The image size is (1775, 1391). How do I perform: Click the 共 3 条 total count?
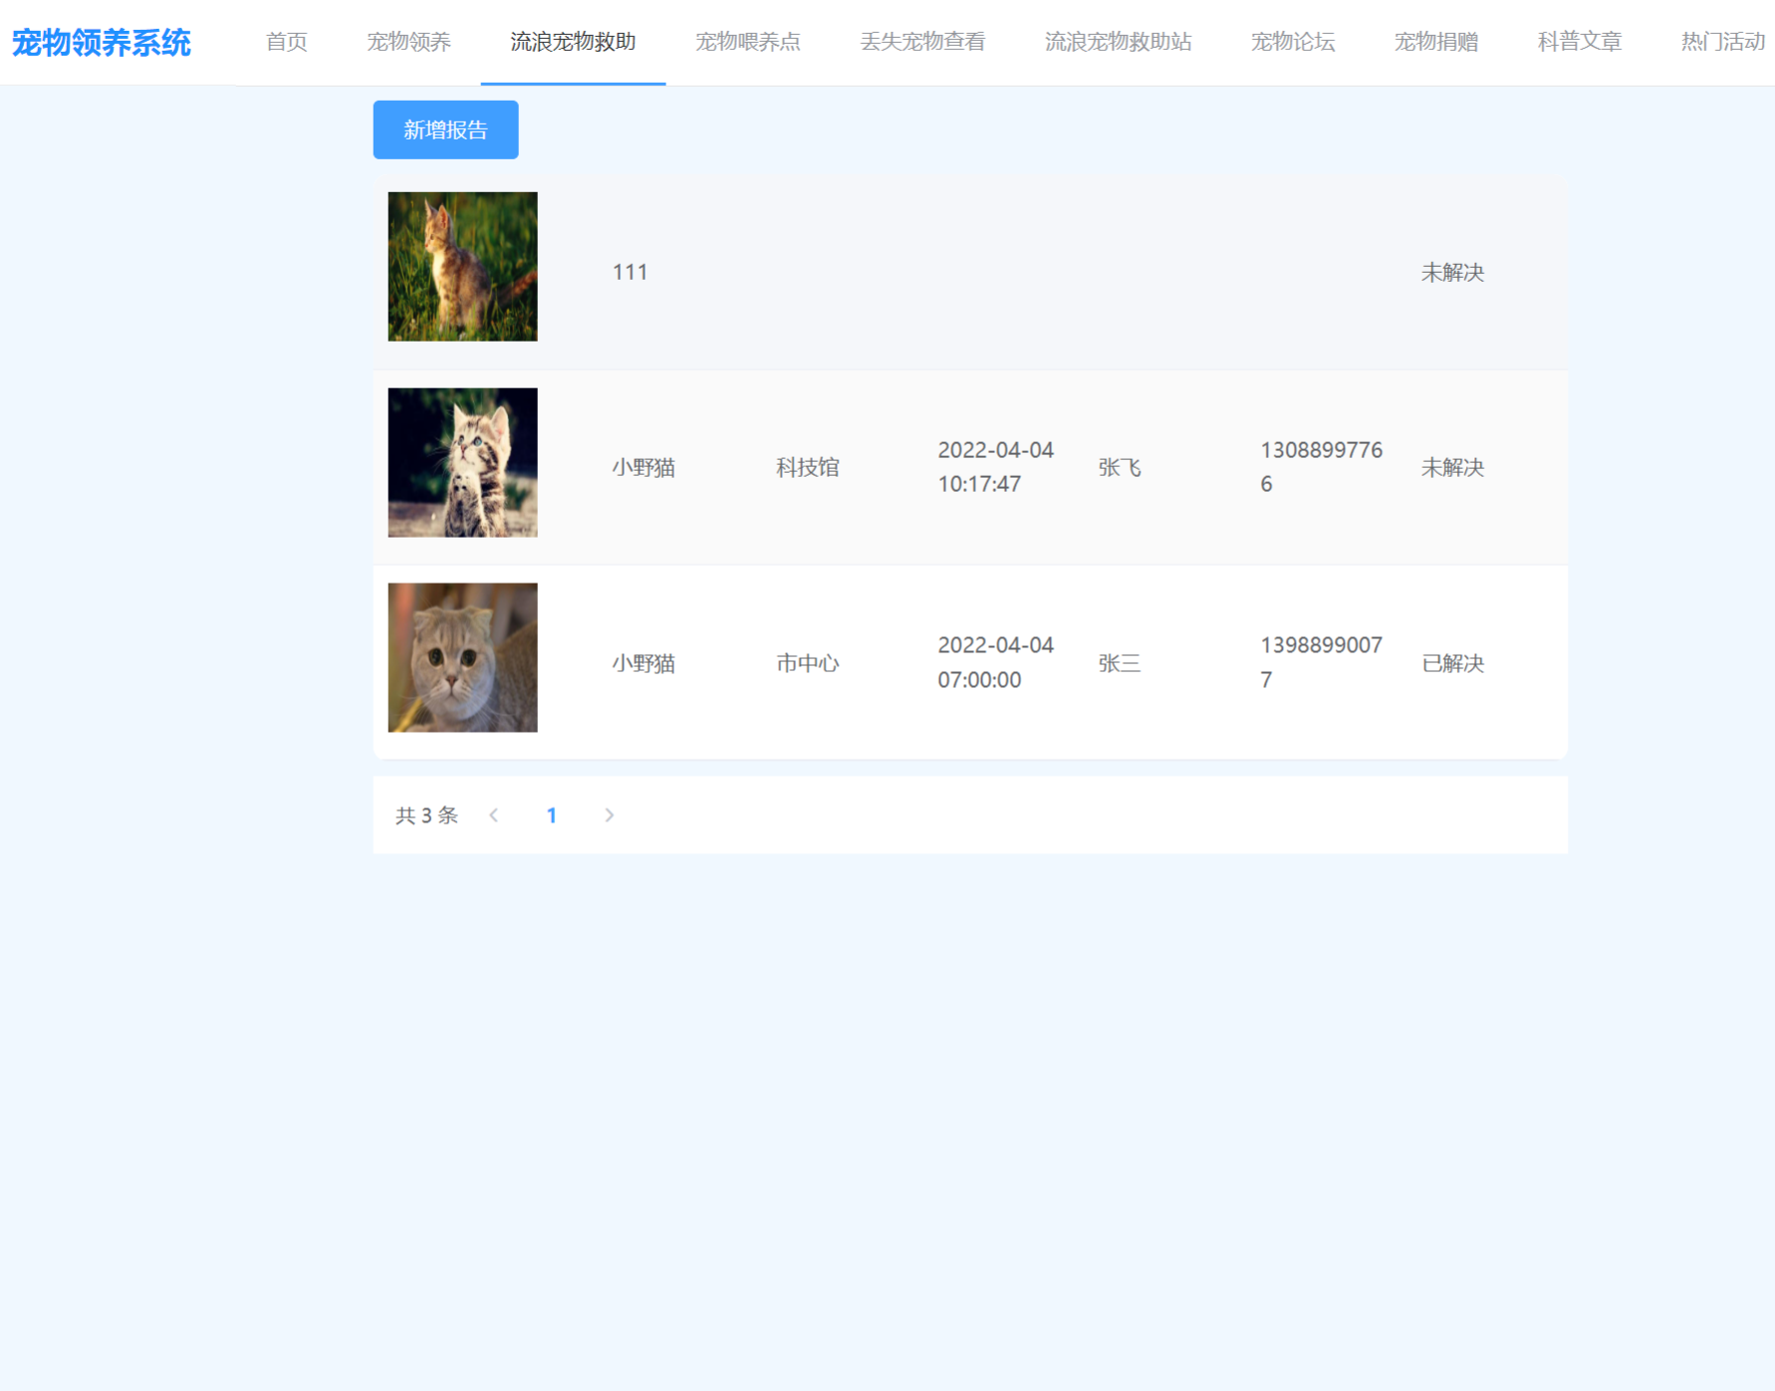click(x=426, y=815)
